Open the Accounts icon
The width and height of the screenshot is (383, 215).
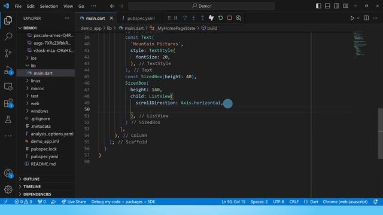(x=8, y=173)
